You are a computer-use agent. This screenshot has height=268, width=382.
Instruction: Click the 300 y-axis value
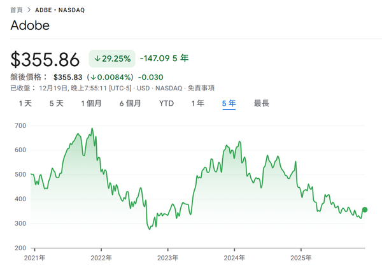point(20,223)
